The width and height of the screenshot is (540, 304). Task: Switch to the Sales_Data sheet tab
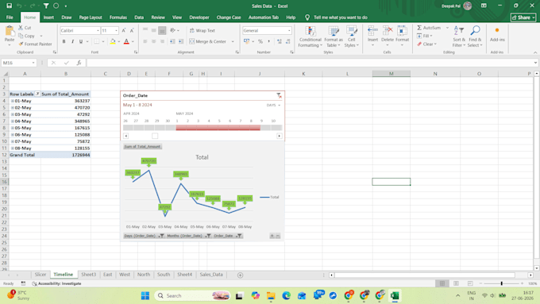click(x=211, y=275)
